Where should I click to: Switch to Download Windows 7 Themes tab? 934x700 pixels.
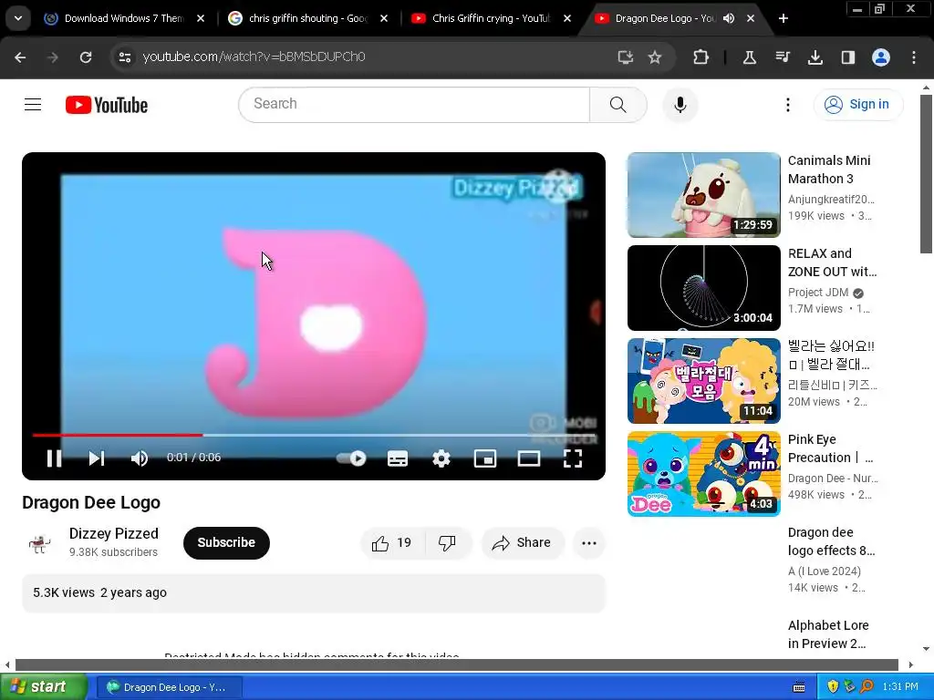tap(123, 18)
